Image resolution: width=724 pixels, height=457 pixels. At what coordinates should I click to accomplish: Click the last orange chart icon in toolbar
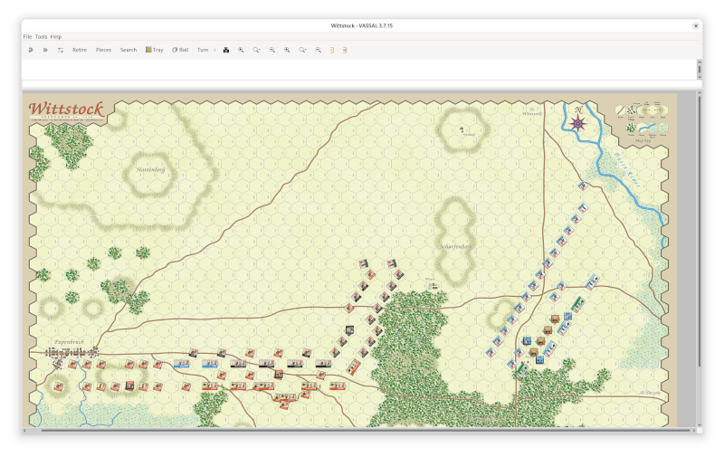tap(345, 50)
